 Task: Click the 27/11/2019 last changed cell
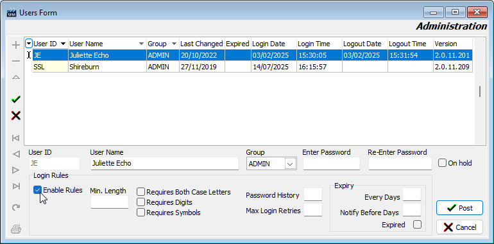coord(201,67)
